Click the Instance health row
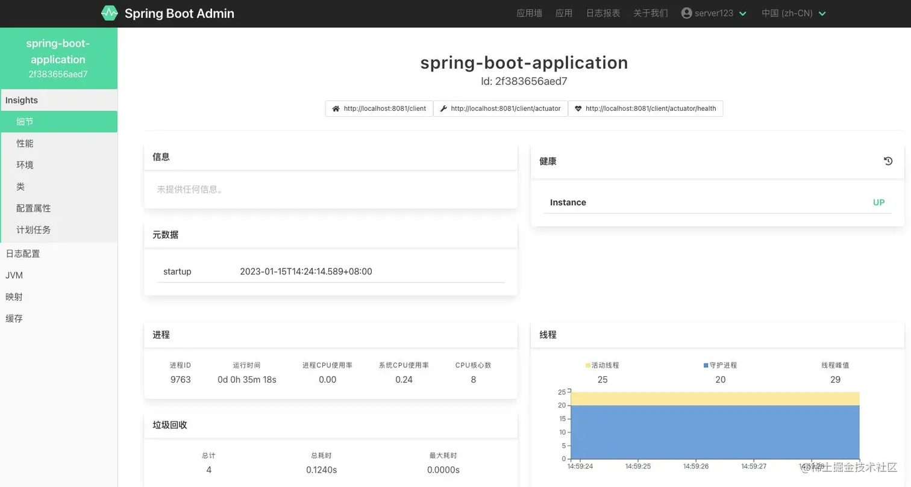911x487 pixels. click(x=717, y=202)
